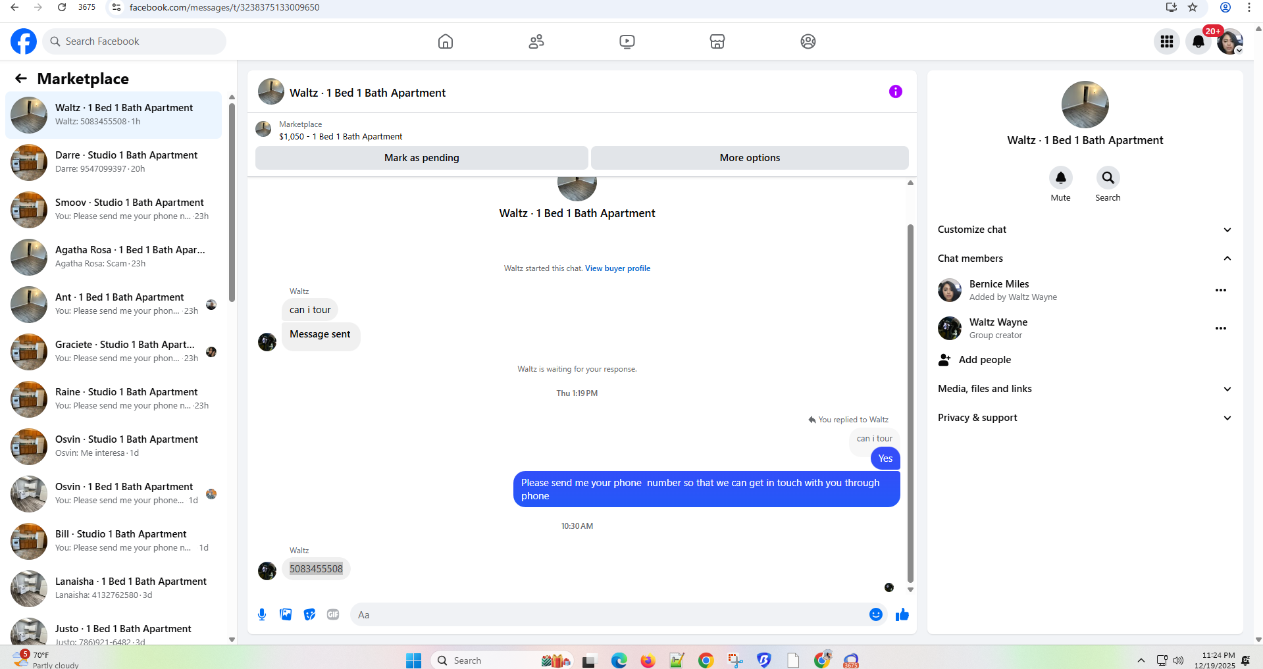Click Add people icon
Image resolution: width=1263 pixels, height=669 pixels.
[x=944, y=360]
